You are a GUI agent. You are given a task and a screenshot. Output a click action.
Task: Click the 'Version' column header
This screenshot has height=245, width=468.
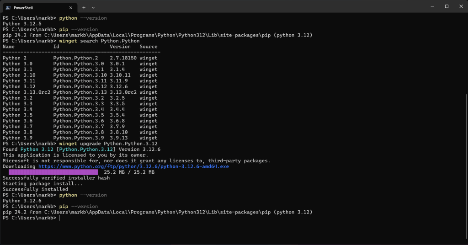(120, 47)
